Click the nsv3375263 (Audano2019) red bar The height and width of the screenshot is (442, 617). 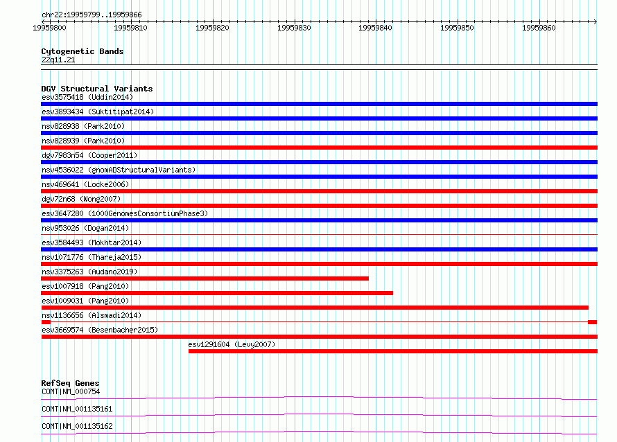[205, 279]
